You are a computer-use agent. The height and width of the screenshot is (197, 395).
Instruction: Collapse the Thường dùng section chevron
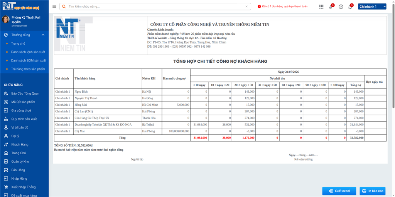(x=43, y=35)
